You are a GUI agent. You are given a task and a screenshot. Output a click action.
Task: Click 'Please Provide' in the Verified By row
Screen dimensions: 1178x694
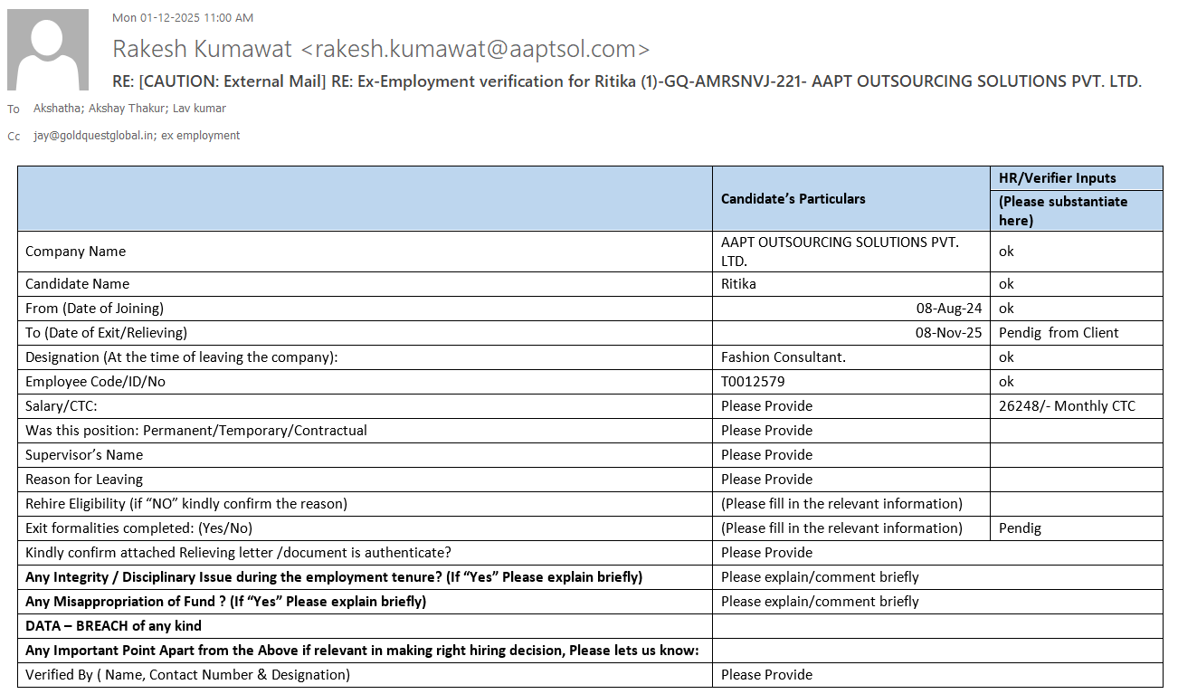point(766,675)
